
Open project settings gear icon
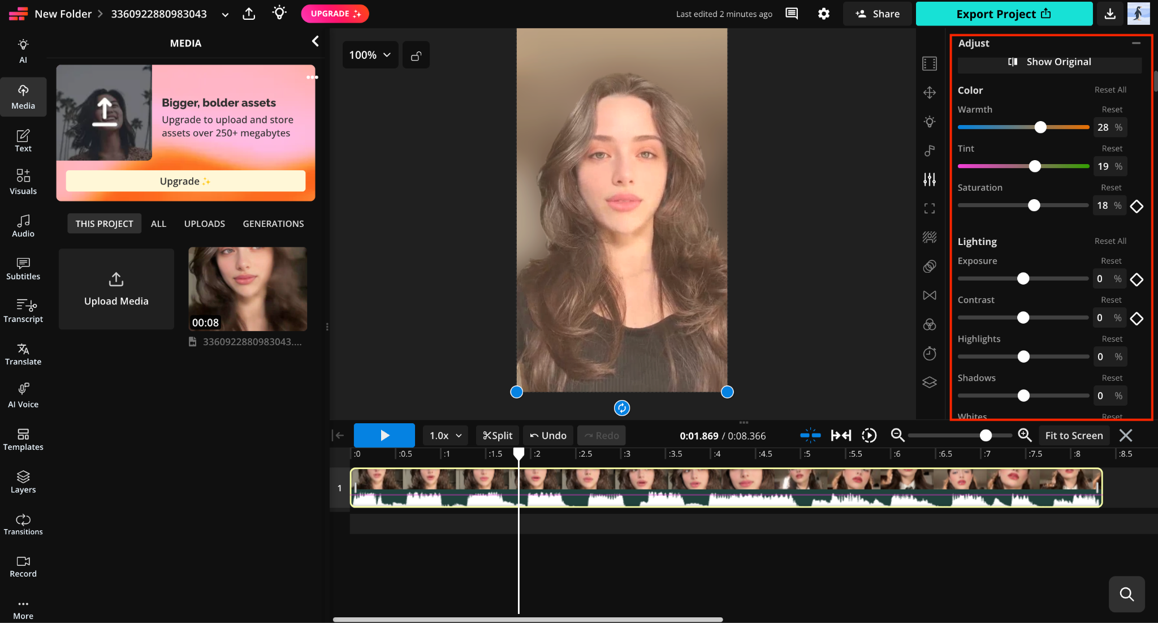[x=824, y=14]
